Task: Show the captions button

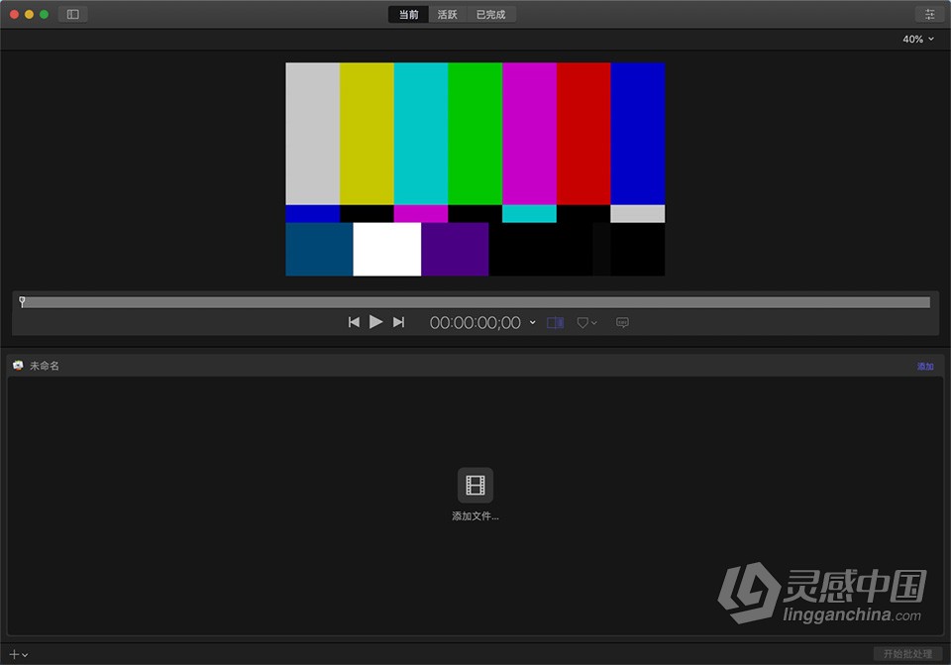Action: [x=622, y=322]
